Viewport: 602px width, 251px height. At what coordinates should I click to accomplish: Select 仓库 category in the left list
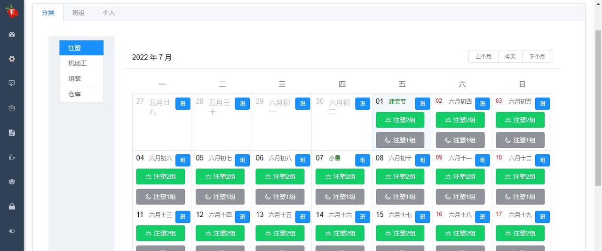(81, 94)
